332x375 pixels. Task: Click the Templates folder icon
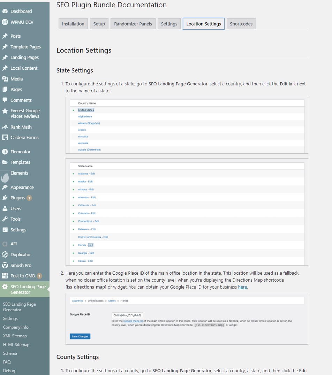(5, 162)
